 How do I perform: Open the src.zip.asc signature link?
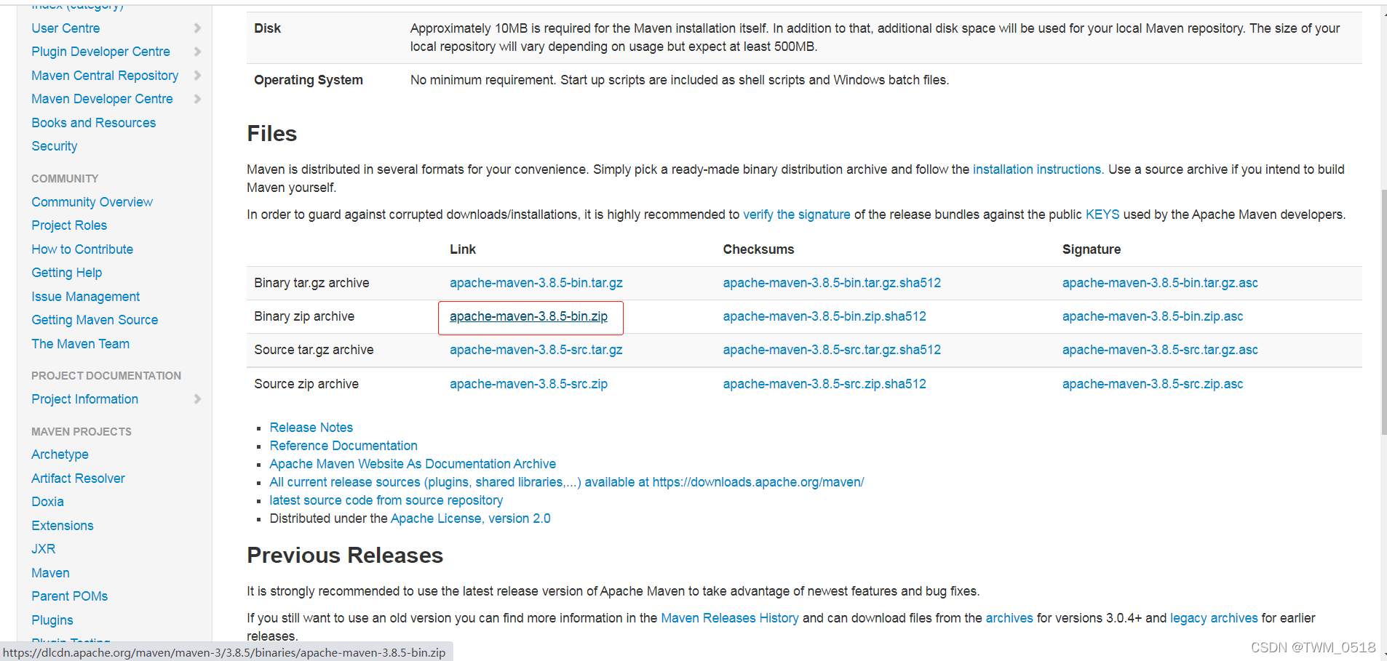click(x=1153, y=384)
